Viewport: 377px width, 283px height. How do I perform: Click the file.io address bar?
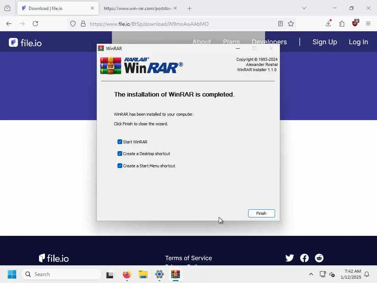coord(182,24)
